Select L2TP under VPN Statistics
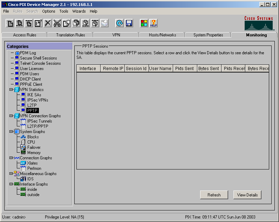The width and height of the screenshot is (279, 222). pos(32,105)
